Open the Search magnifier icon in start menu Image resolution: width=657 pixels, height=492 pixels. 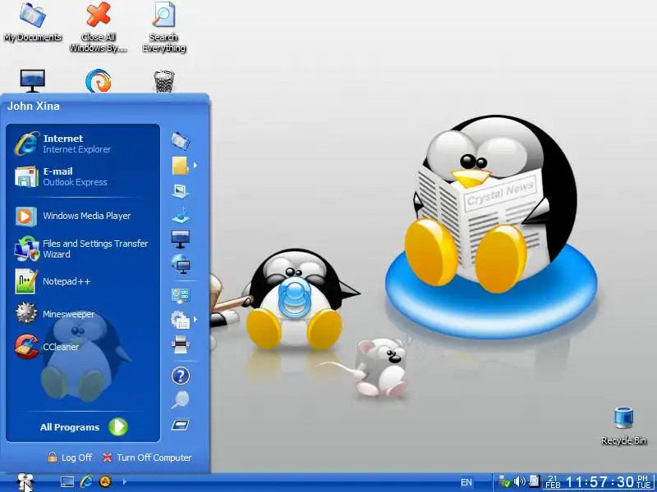point(181,400)
